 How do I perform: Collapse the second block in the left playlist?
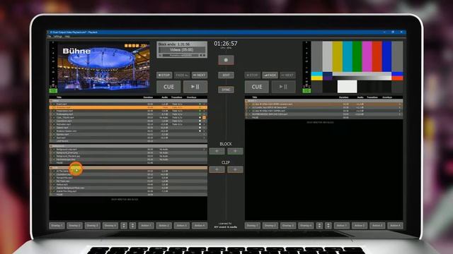(x=51, y=146)
